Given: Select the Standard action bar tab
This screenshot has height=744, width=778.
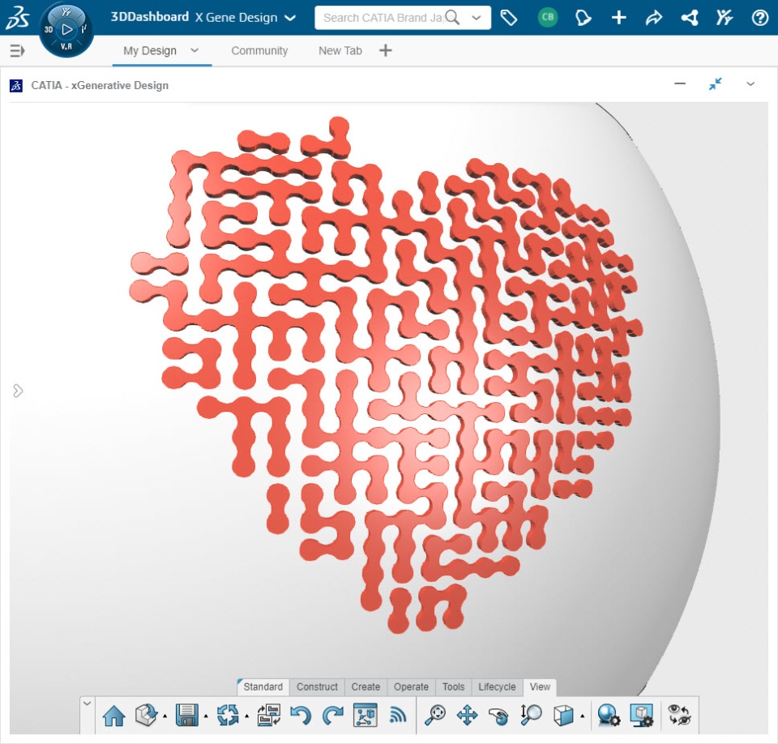Looking at the screenshot, I should point(263,687).
